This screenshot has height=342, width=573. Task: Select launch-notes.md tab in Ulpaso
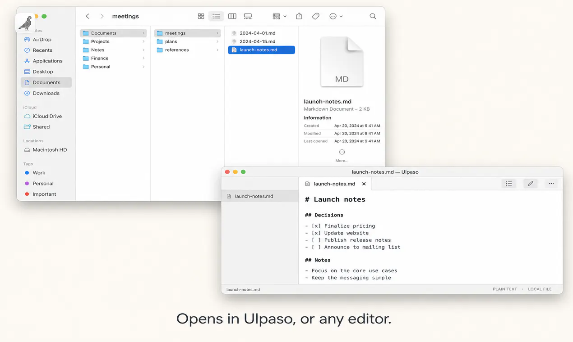(x=335, y=184)
